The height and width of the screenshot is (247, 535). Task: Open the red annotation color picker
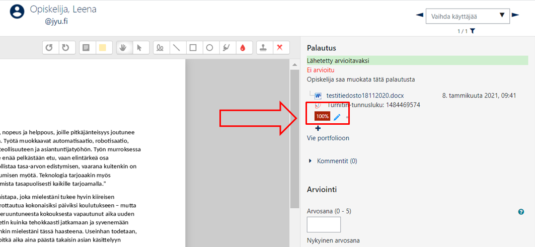(243, 48)
